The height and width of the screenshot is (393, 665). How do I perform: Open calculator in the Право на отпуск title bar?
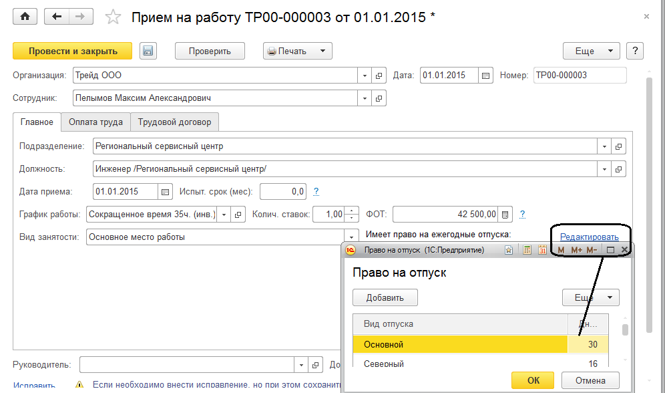[527, 250]
